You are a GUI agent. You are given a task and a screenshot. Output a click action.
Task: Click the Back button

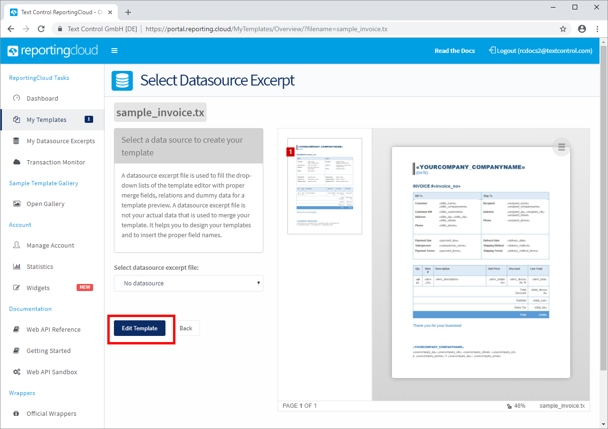(186, 328)
